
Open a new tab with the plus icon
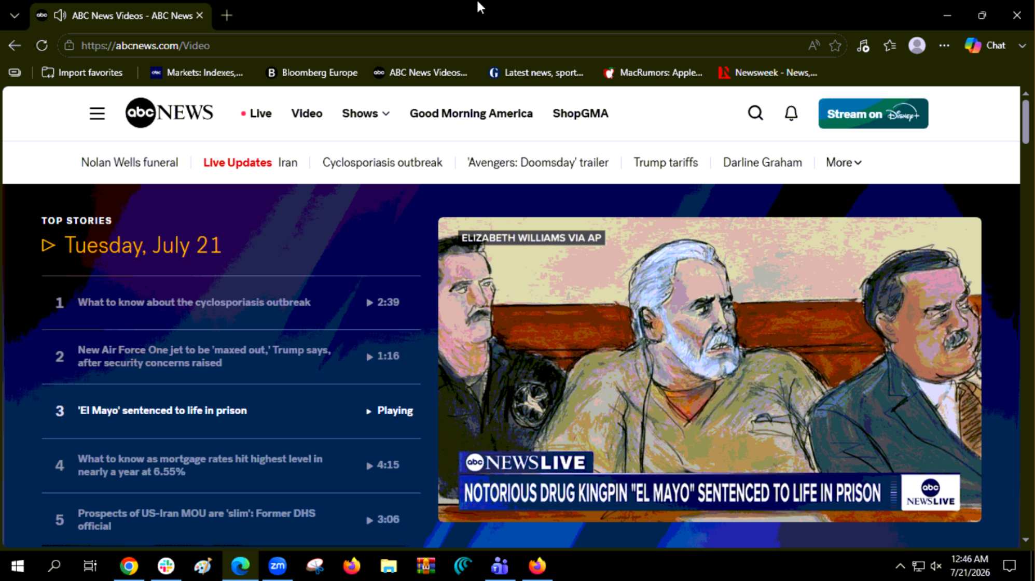click(227, 16)
